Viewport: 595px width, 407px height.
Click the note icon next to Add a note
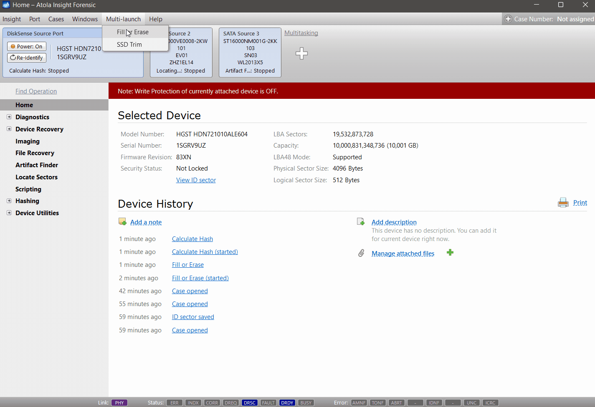[122, 222]
